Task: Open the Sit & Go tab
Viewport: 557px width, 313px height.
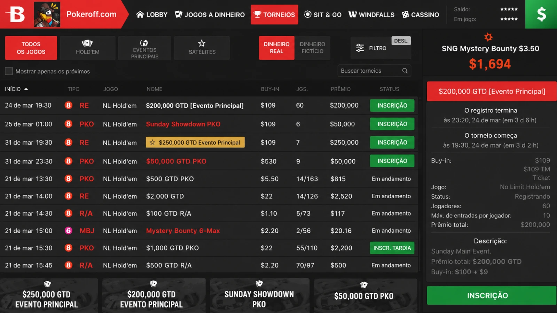Action: 323,15
